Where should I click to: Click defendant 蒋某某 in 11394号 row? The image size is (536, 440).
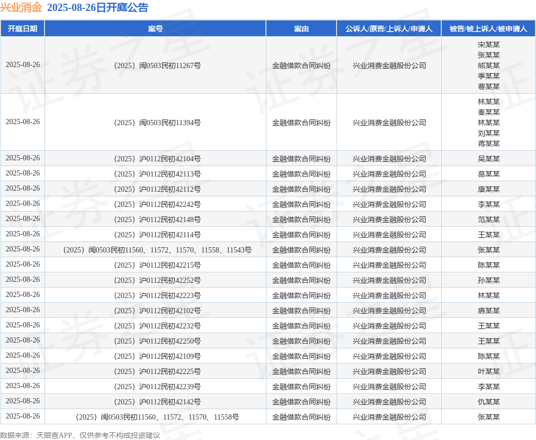point(488,144)
